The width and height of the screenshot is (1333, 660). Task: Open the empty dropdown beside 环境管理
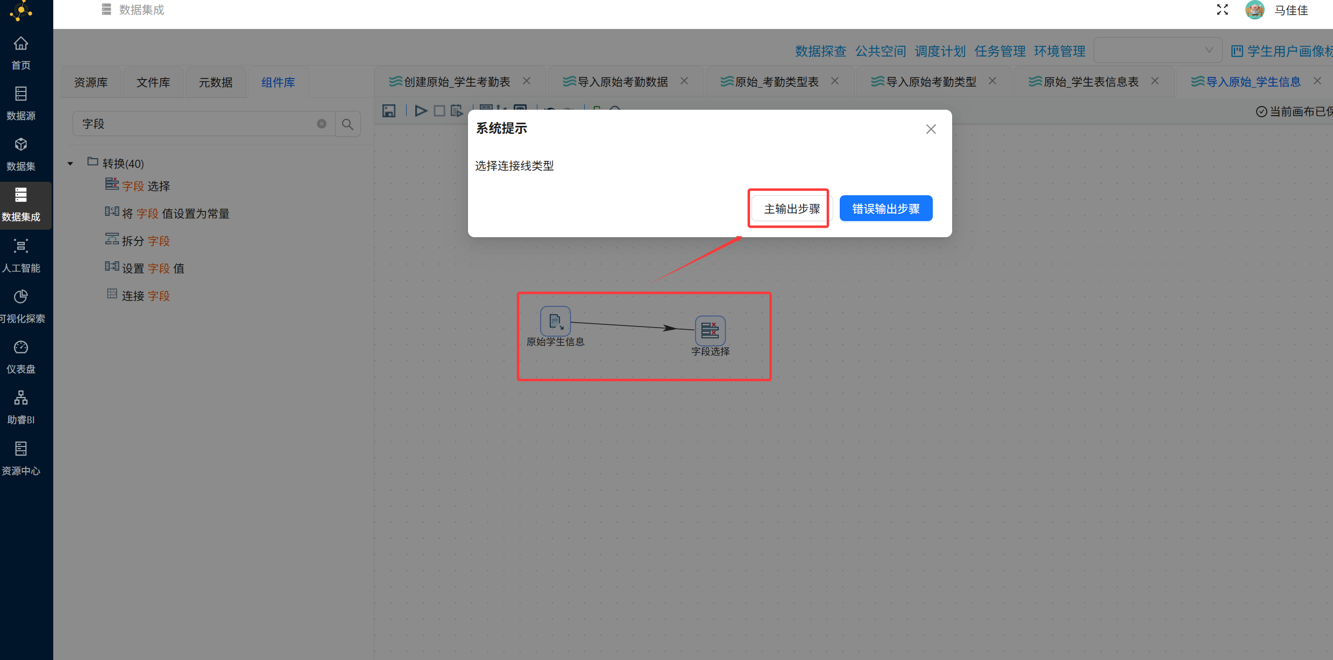pos(1158,50)
